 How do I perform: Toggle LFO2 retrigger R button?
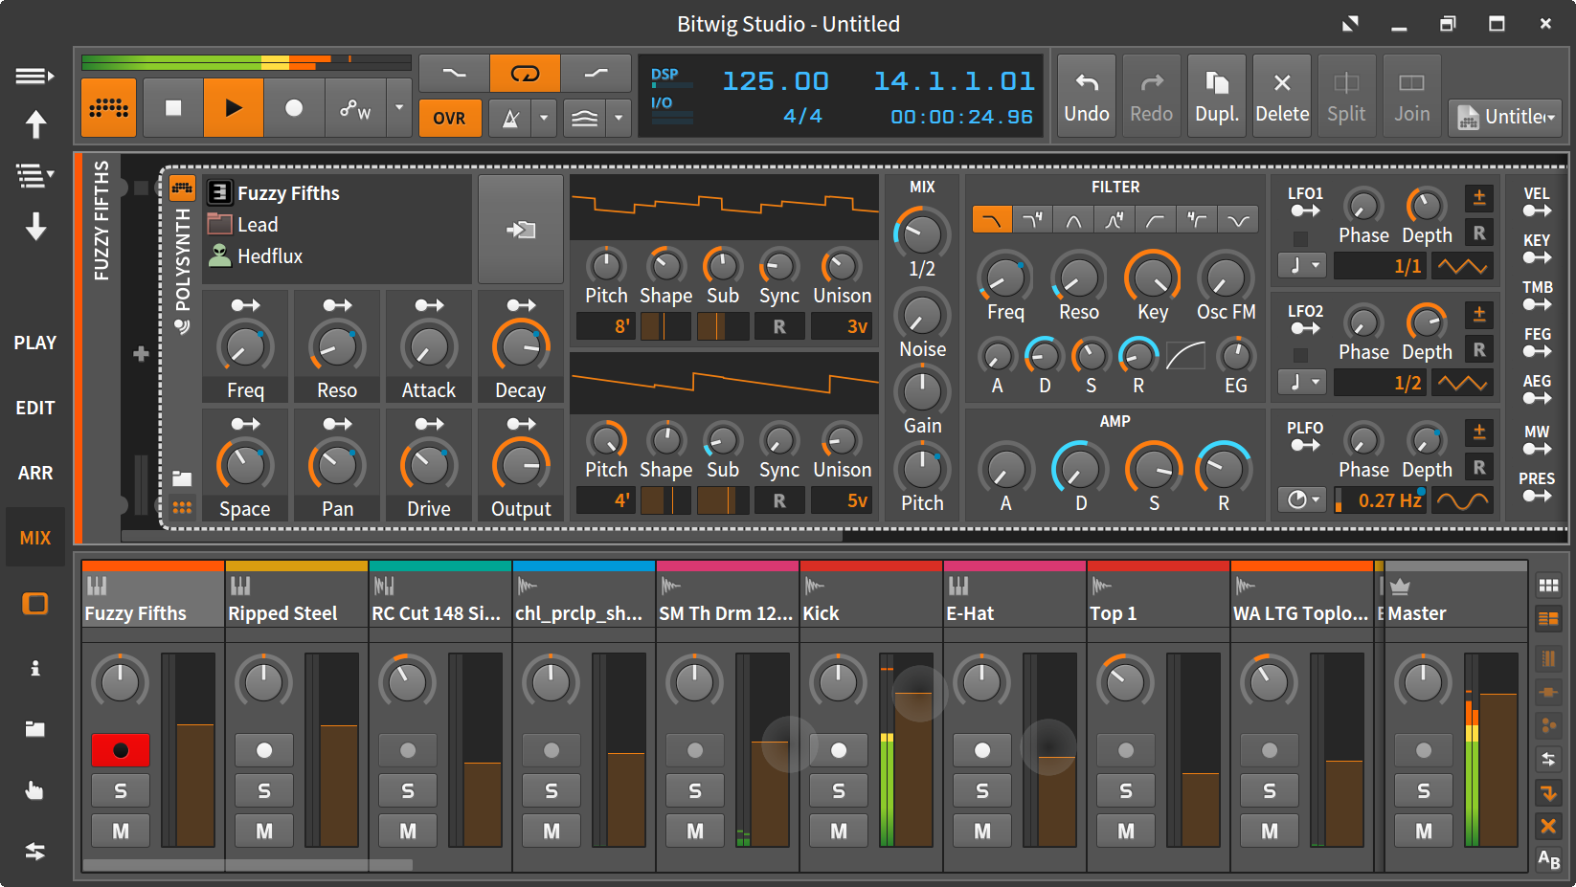pyautogui.click(x=1479, y=349)
